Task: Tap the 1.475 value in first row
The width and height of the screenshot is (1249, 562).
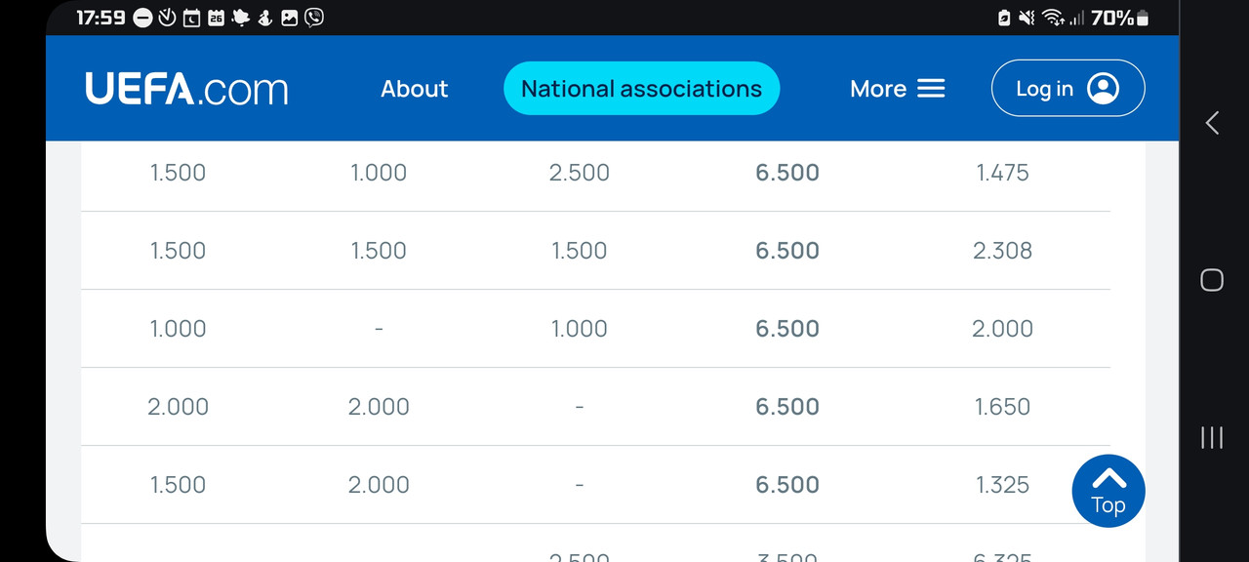Action: (x=1002, y=173)
